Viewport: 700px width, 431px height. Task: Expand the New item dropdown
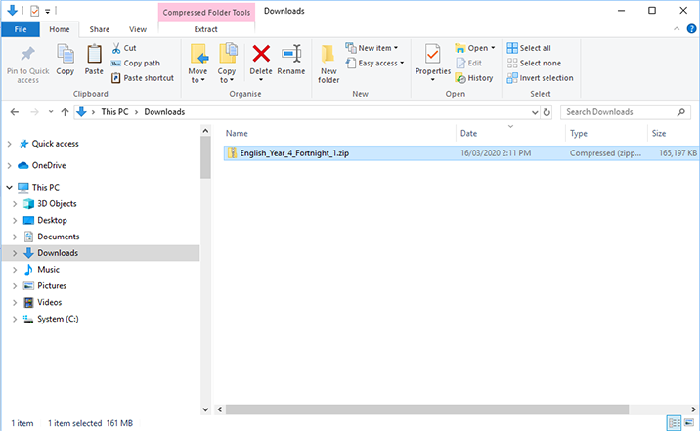[x=372, y=48]
